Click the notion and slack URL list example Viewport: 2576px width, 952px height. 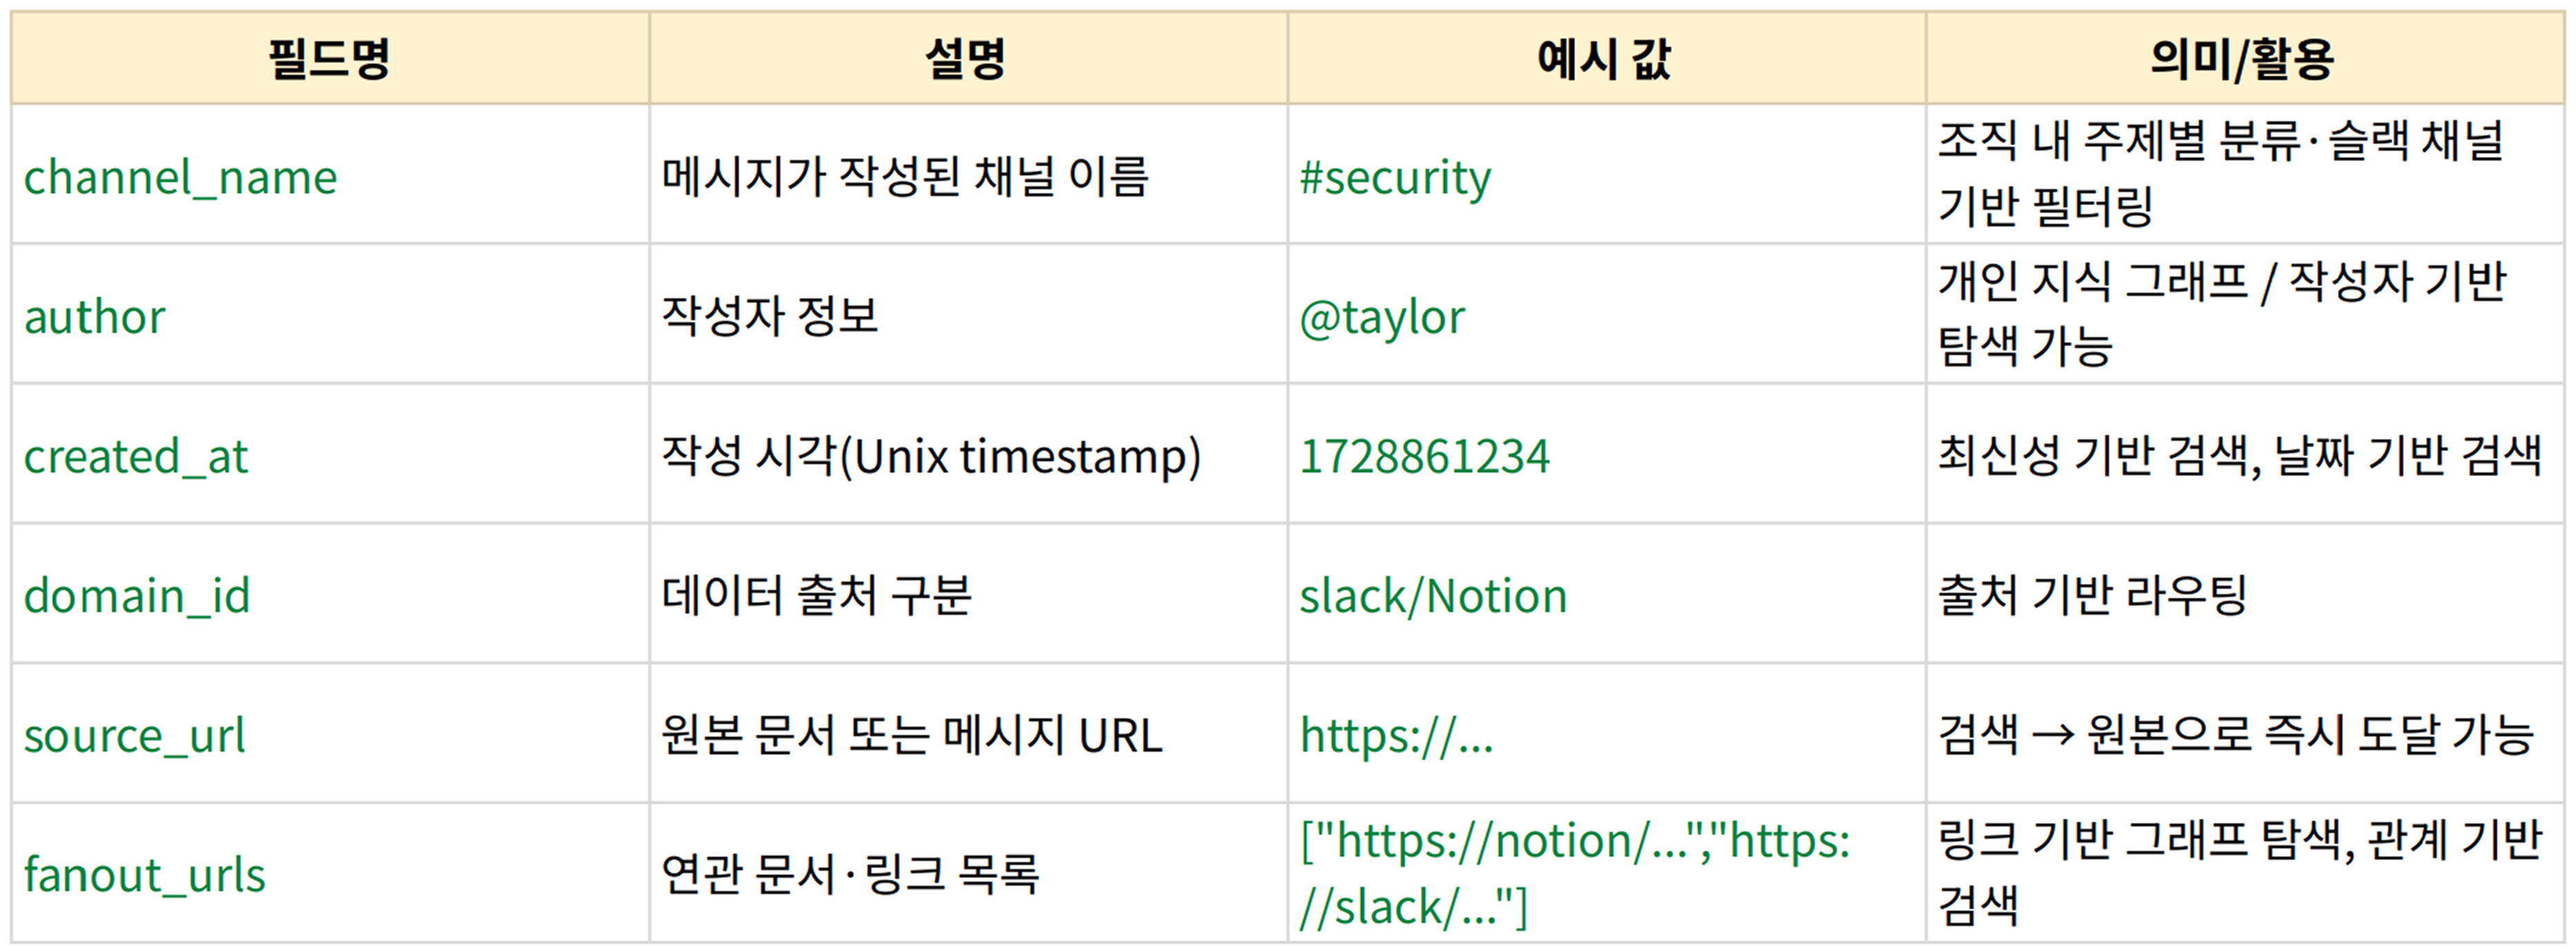point(1574,874)
